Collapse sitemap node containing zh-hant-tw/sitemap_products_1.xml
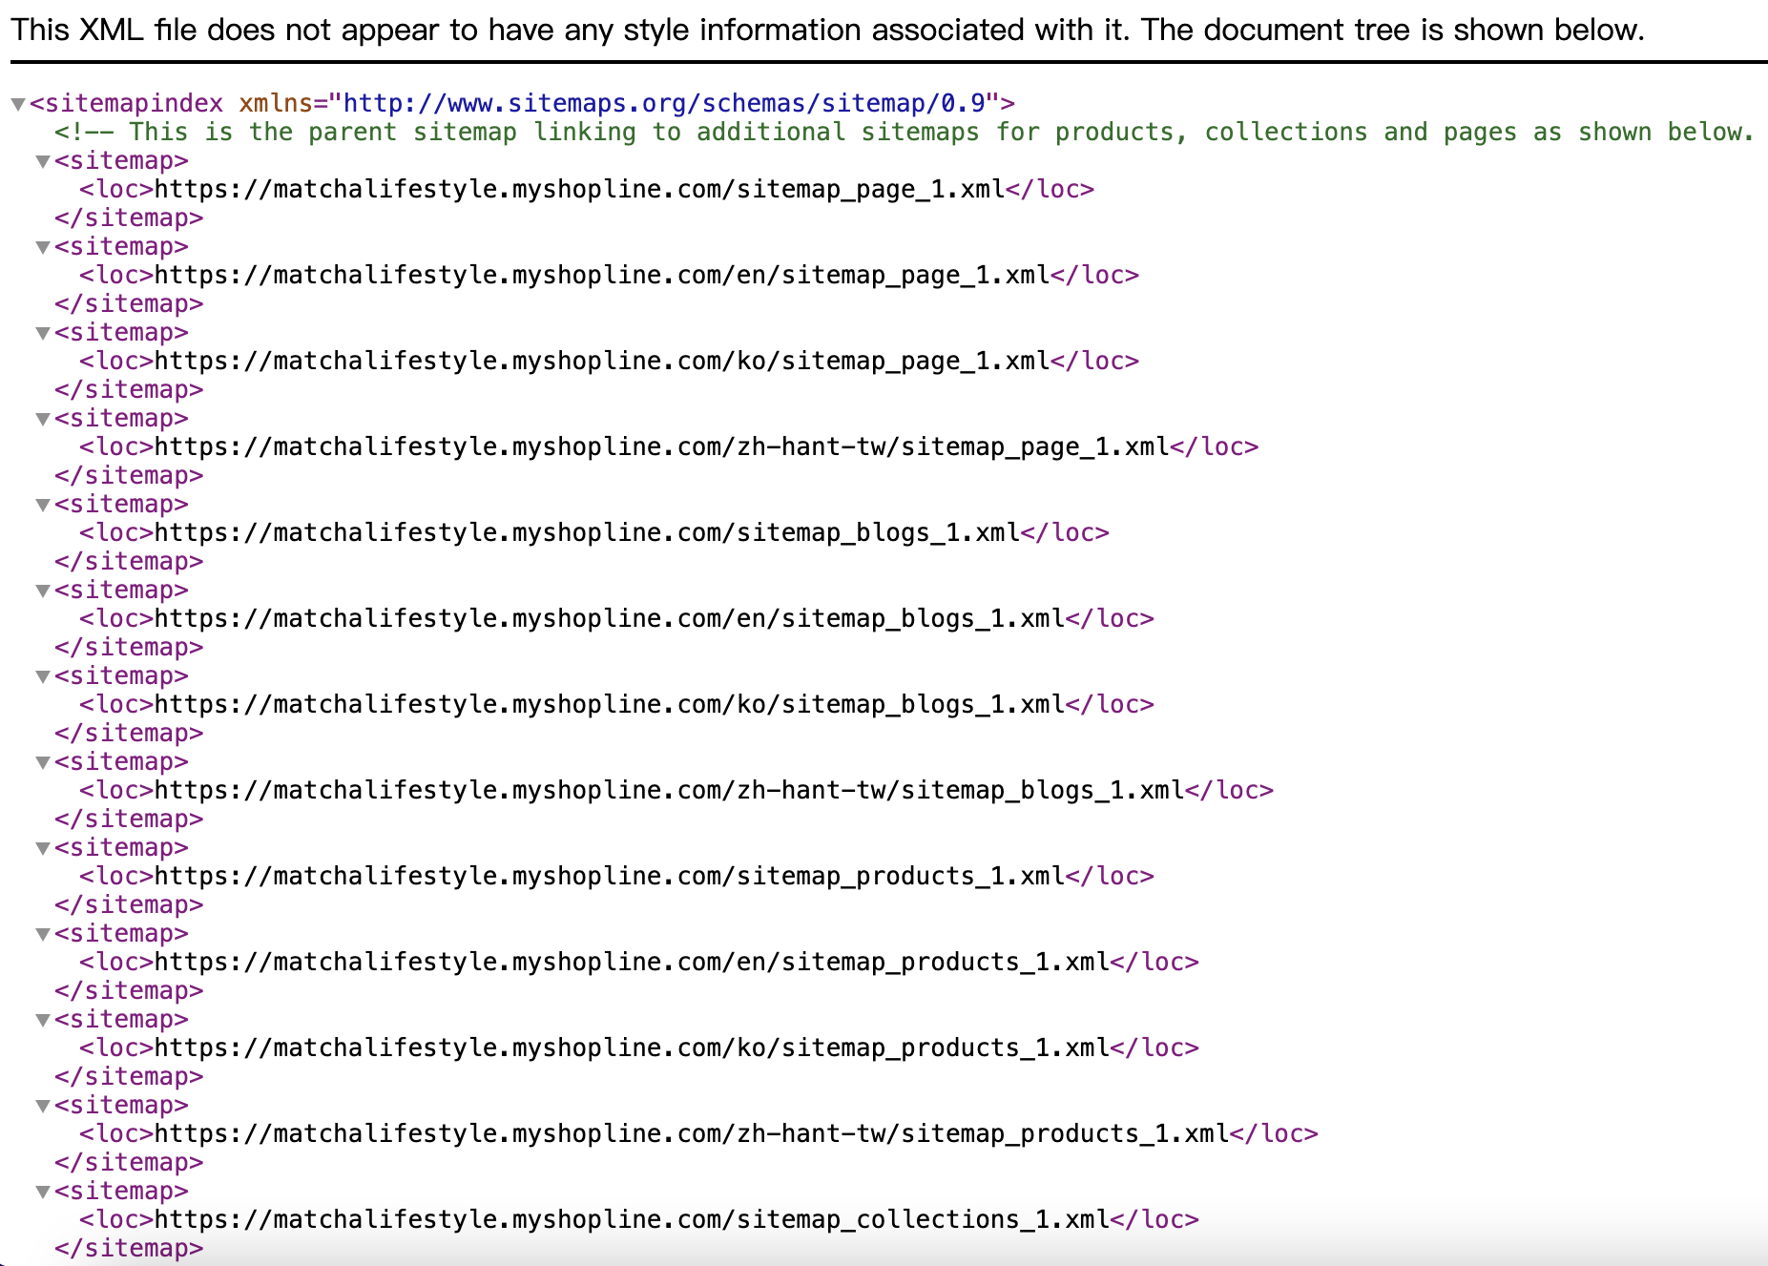Viewport: 1768px width, 1266px height. click(x=43, y=1106)
